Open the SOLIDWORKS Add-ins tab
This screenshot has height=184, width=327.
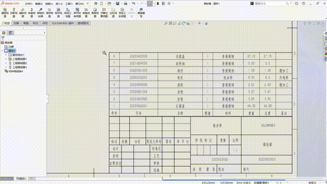[63, 23]
